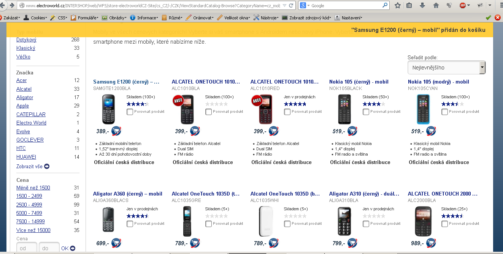This screenshot has height=254, width=503.
Task: Filter by brand Alcatel
Action: click(24, 89)
